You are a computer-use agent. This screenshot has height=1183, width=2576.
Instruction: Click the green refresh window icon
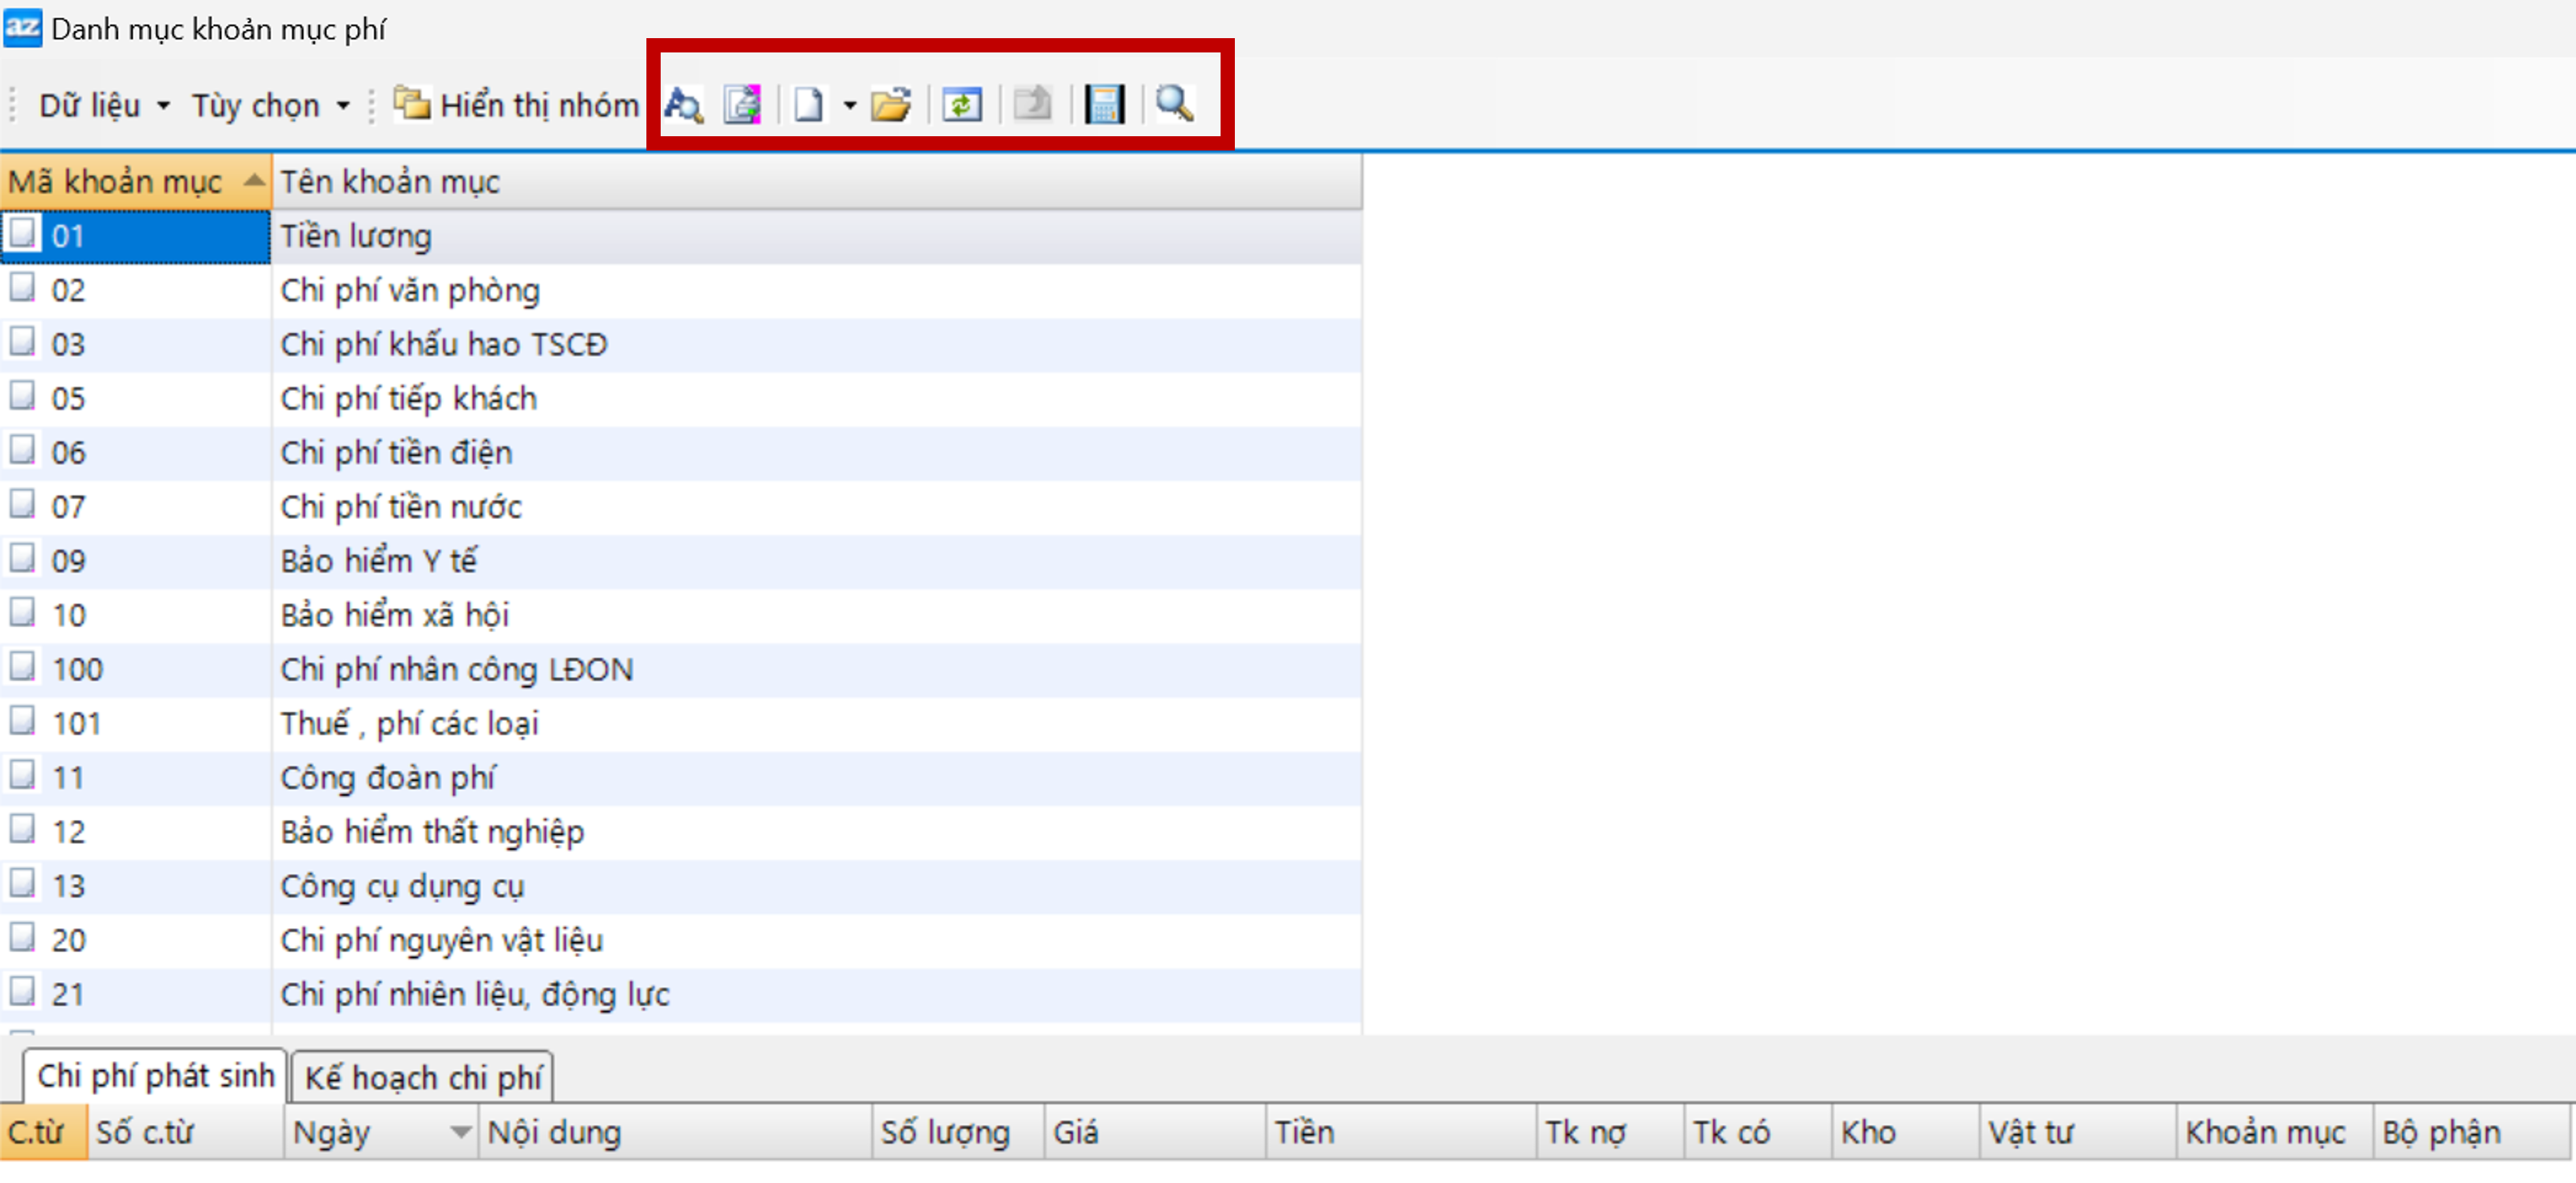click(x=962, y=105)
